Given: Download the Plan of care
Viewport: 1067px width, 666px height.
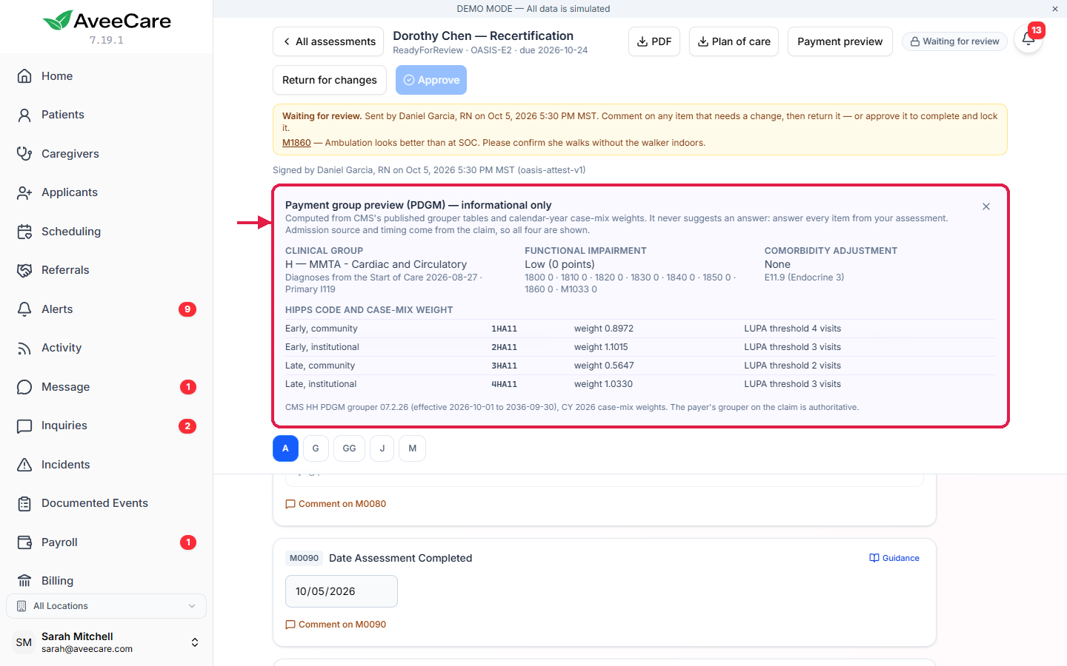Looking at the screenshot, I should pos(734,41).
